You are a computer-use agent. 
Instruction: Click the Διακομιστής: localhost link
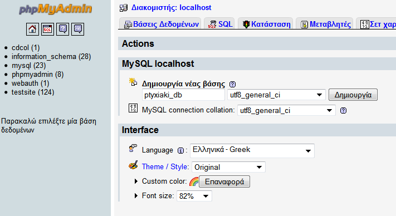click(x=171, y=8)
